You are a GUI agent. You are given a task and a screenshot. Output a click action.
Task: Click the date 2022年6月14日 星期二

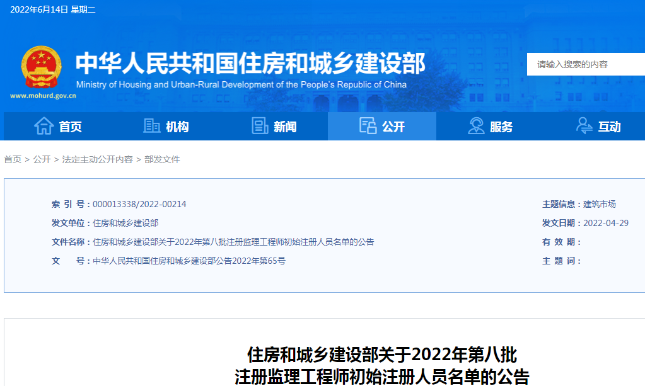pyautogui.click(x=53, y=9)
